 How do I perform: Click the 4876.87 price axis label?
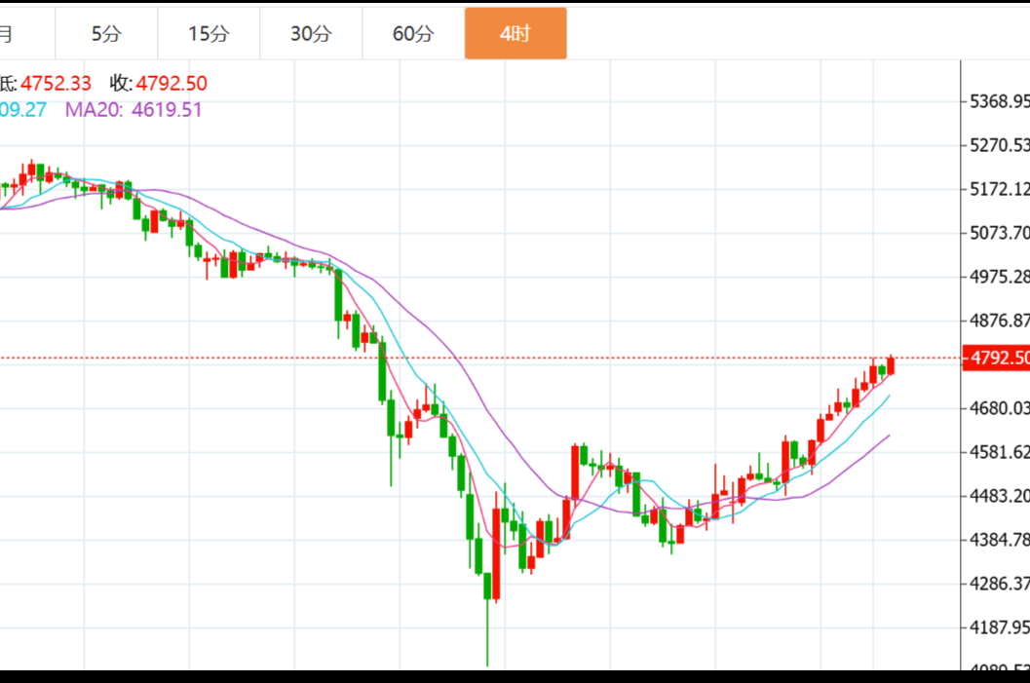(996, 321)
